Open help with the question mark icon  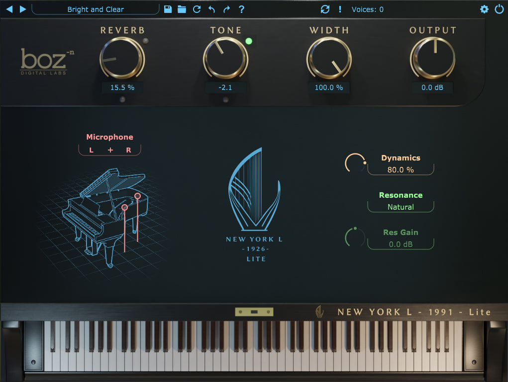pos(241,9)
